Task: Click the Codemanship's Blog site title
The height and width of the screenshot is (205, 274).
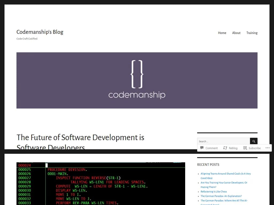Action: 40,32
